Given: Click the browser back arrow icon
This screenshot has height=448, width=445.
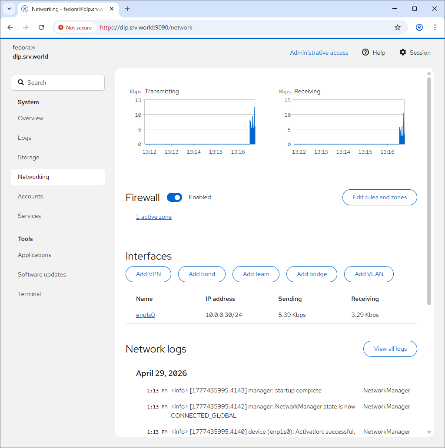Looking at the screenshot, I should [x=10, y=27].
